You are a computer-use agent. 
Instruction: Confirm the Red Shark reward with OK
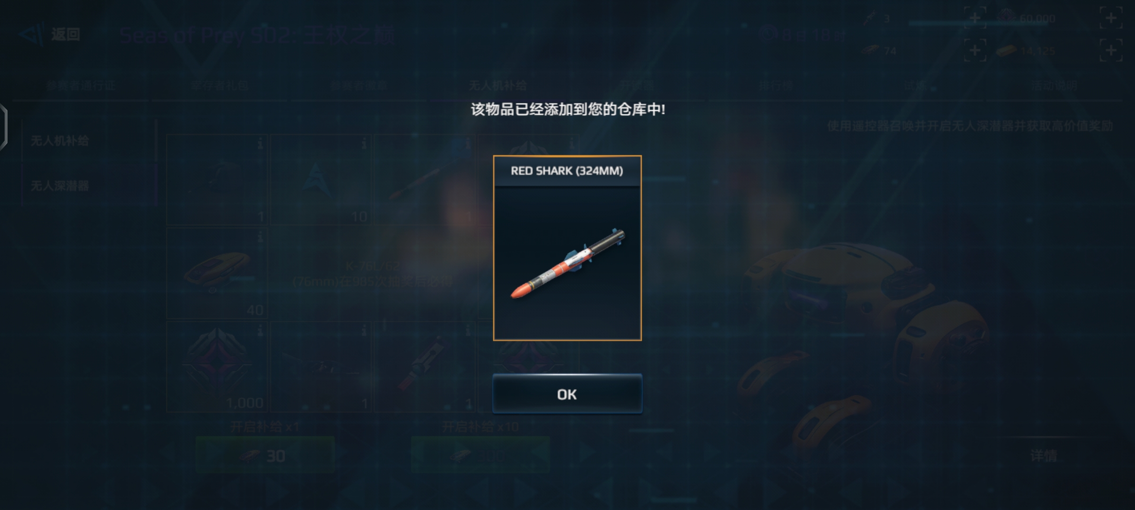click(567, 394)
